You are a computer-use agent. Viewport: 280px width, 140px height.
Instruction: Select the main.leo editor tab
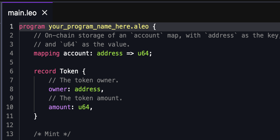click(27, 13)
